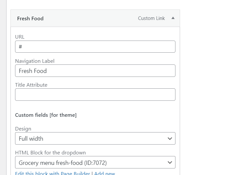Click into the Navigation Label text box

click(x=95, y=71)
